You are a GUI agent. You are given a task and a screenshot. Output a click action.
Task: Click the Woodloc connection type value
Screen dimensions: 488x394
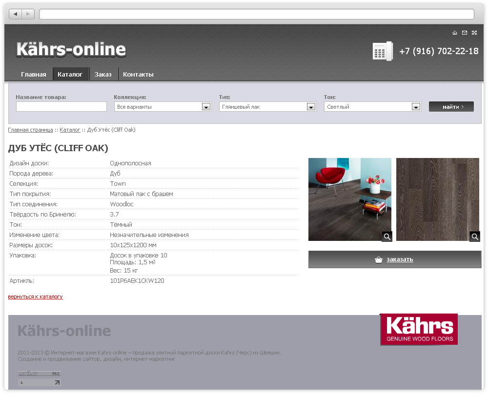[122, 204]
